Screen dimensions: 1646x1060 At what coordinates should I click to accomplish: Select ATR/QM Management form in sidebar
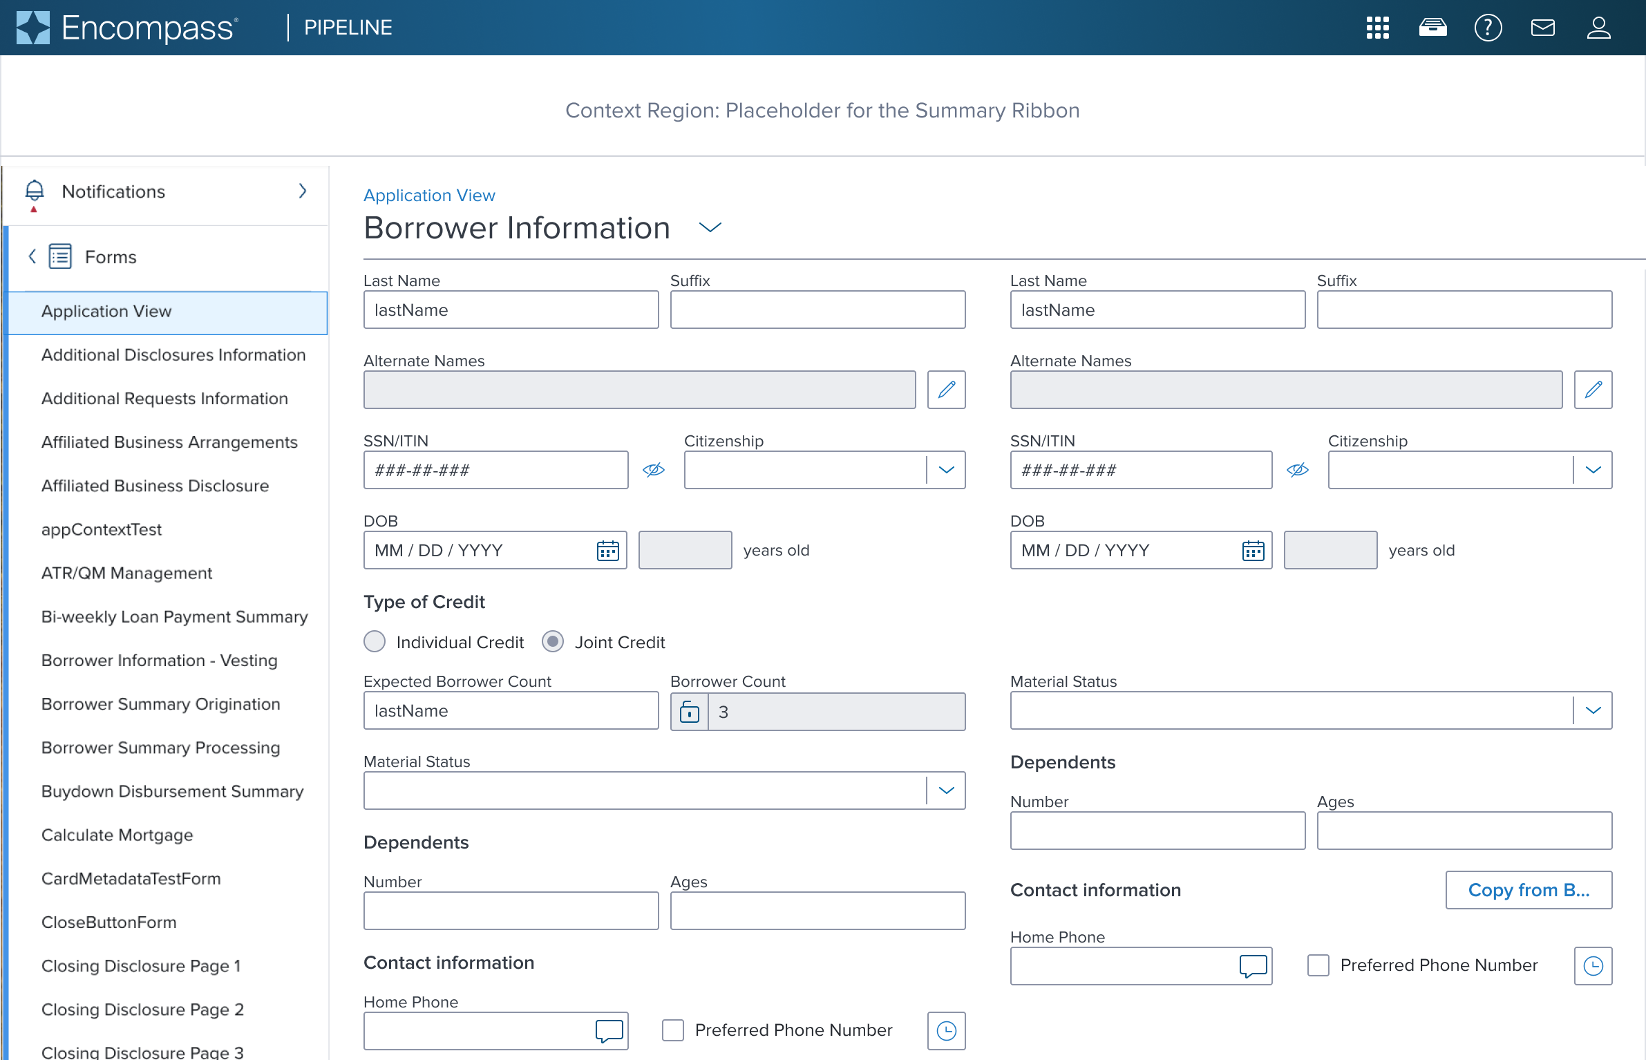point(126,573)
